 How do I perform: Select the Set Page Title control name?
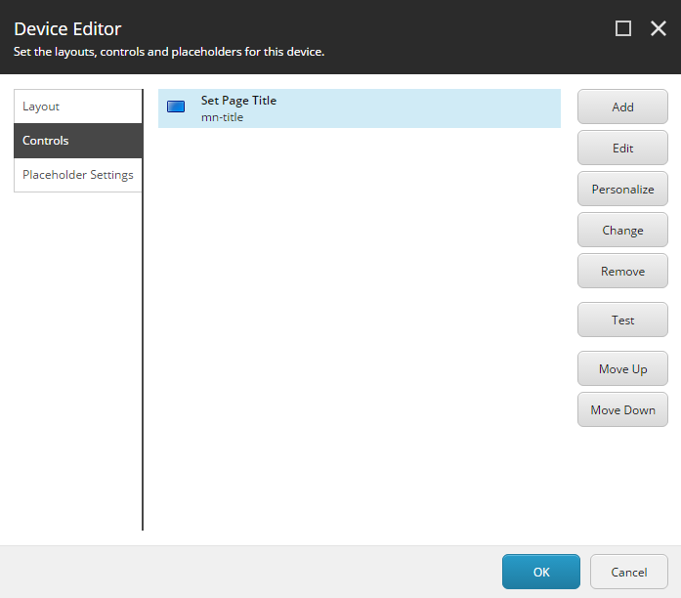click(x=238, y=101)
